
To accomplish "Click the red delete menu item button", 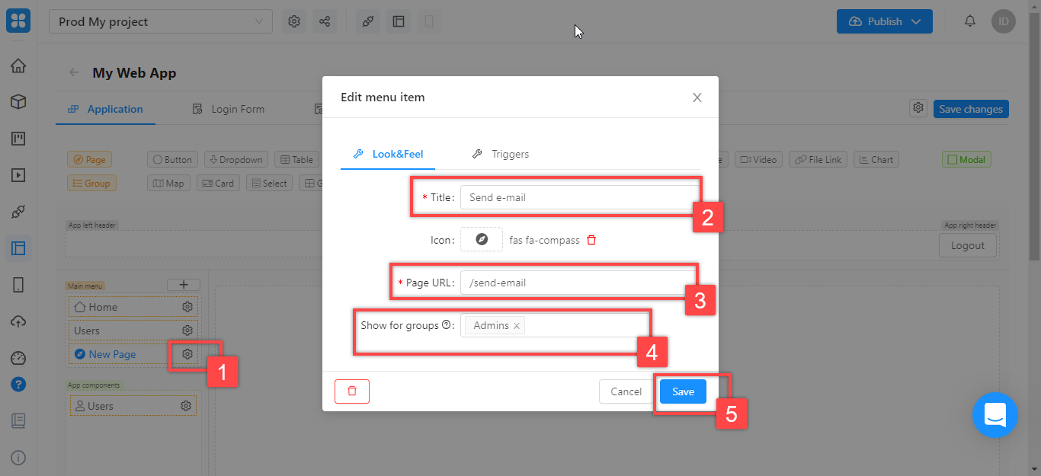I will 351,391.
